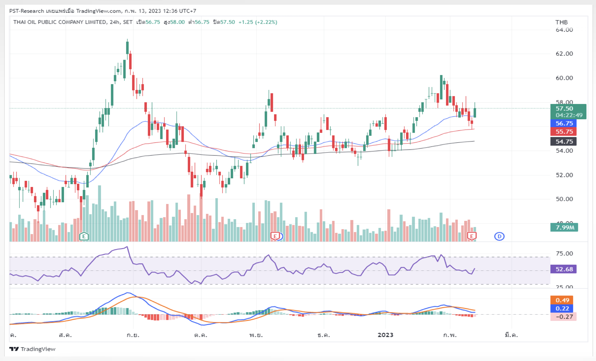Click the 62.00 price axis label
Screen dimensions: 596x361
tap(564, 54)
